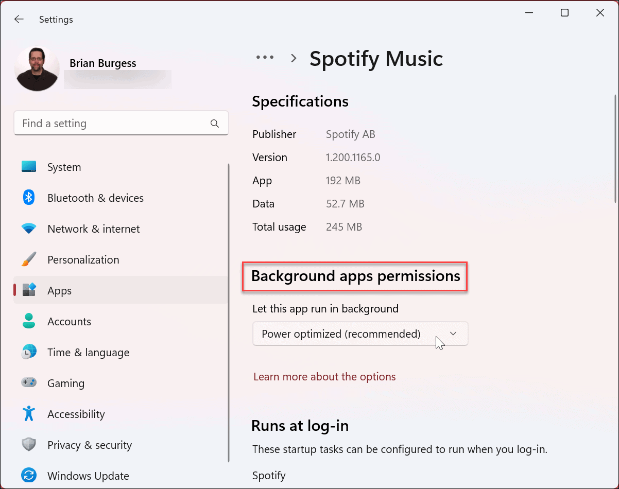Select Privacy & security category
The image size is (619, 489).
click(x=121, y=445)
